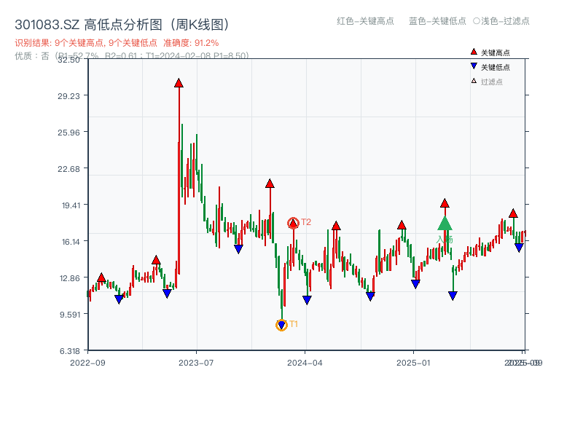Toggle the 关键低点 legend entry

(496, 66)
